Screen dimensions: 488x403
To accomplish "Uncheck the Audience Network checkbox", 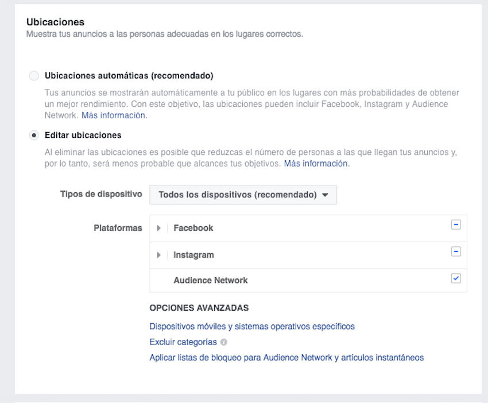I will [456, 278].
